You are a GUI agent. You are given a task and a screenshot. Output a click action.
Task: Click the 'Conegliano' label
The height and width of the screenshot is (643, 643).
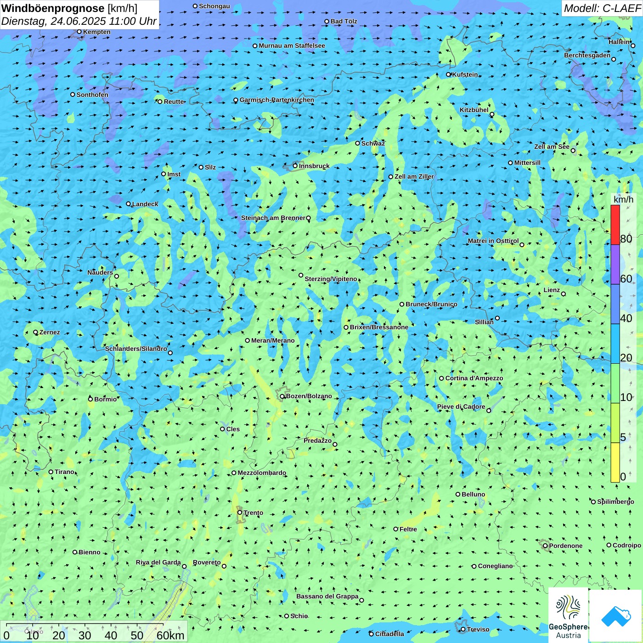click(x=495, y=566)
